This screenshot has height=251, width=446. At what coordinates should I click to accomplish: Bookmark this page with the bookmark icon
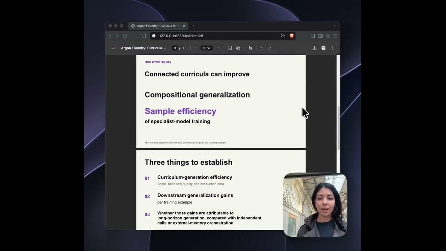click(x=144, y=36)
